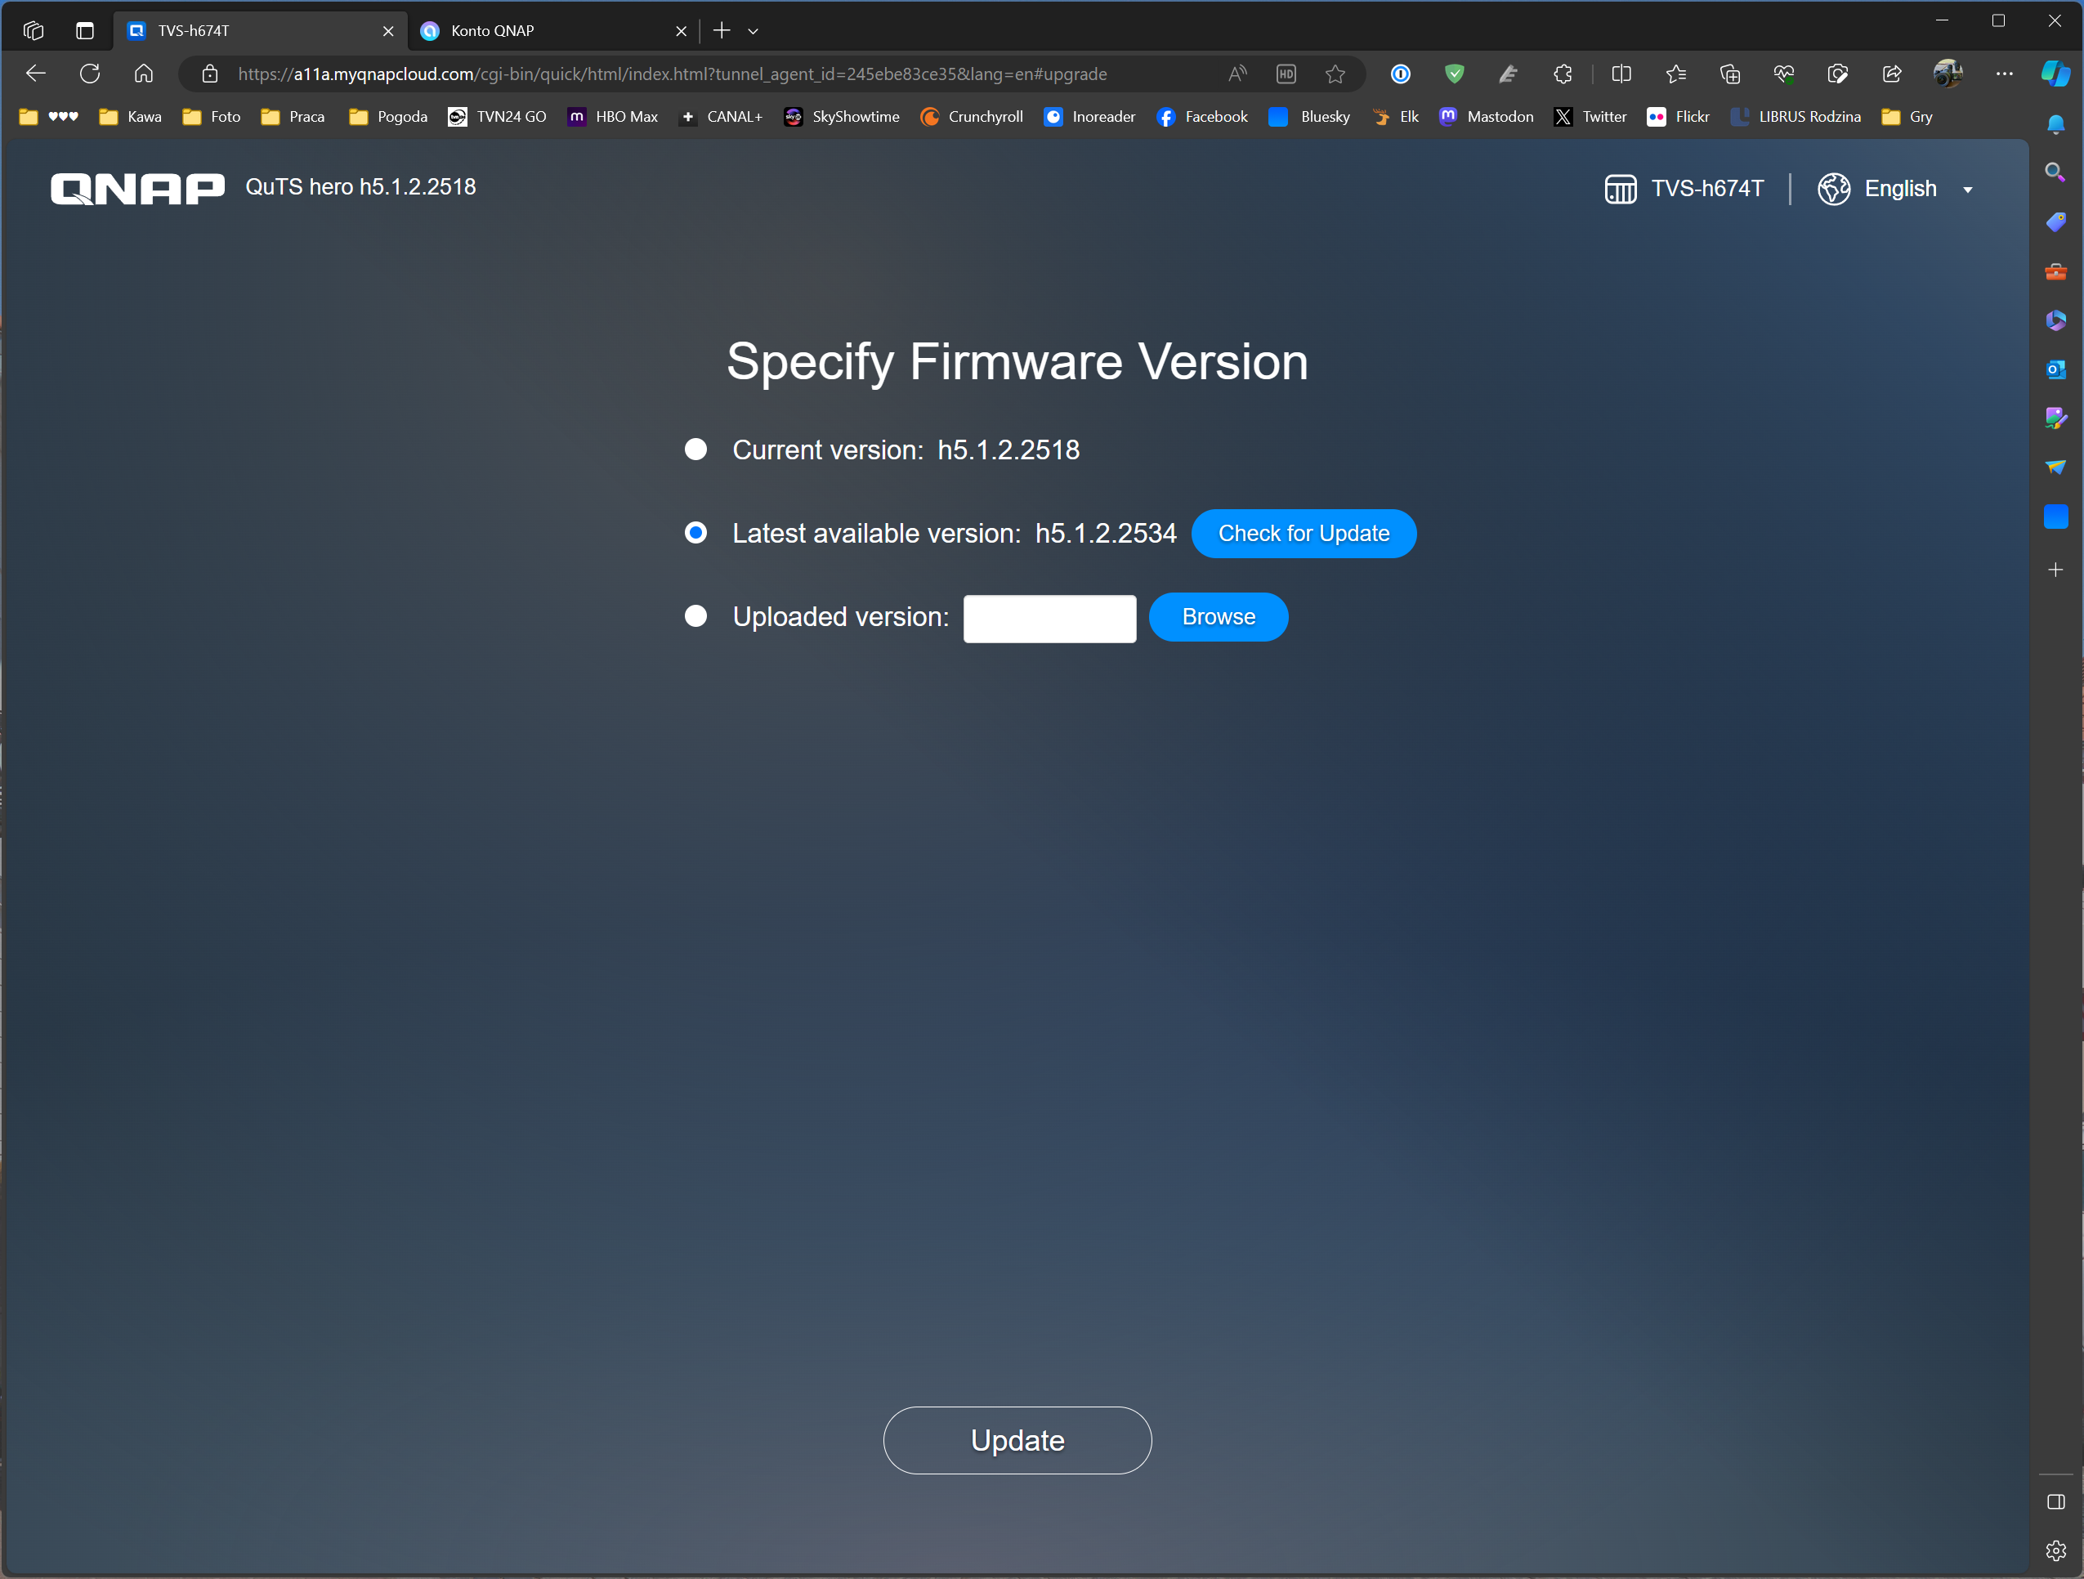Select Uploaded version radio button
Viewport: 2084px width, 1579px height.
(695, 616)
